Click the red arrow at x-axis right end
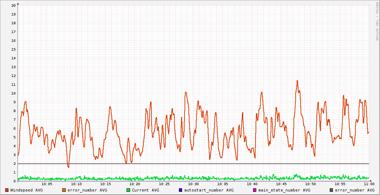This screenshot has width=380, height=195. pyautogui.click(x=371, y=181)
